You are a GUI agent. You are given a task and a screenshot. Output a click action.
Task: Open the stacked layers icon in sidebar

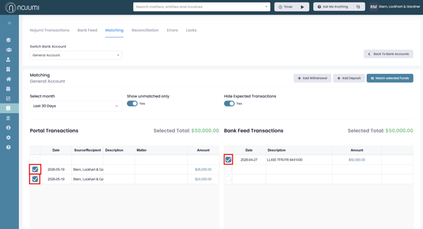(x=8, y=40)
